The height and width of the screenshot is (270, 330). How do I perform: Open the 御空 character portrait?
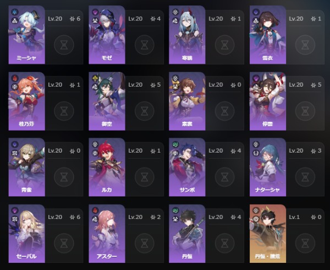(x=107, y=101)
